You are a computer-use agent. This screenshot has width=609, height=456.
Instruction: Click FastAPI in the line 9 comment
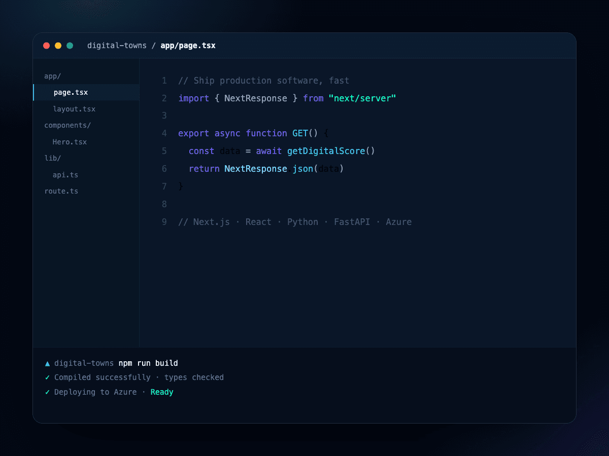coord(352,222)
